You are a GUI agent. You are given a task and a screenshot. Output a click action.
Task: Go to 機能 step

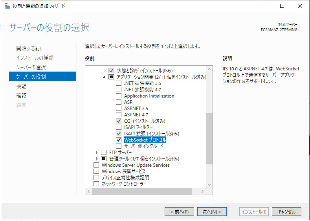pyautogui.click(x=21, y=86)
